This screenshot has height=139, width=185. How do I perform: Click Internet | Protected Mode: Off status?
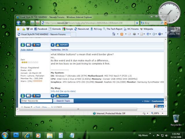pyautogui.click(x=109, y=114)
